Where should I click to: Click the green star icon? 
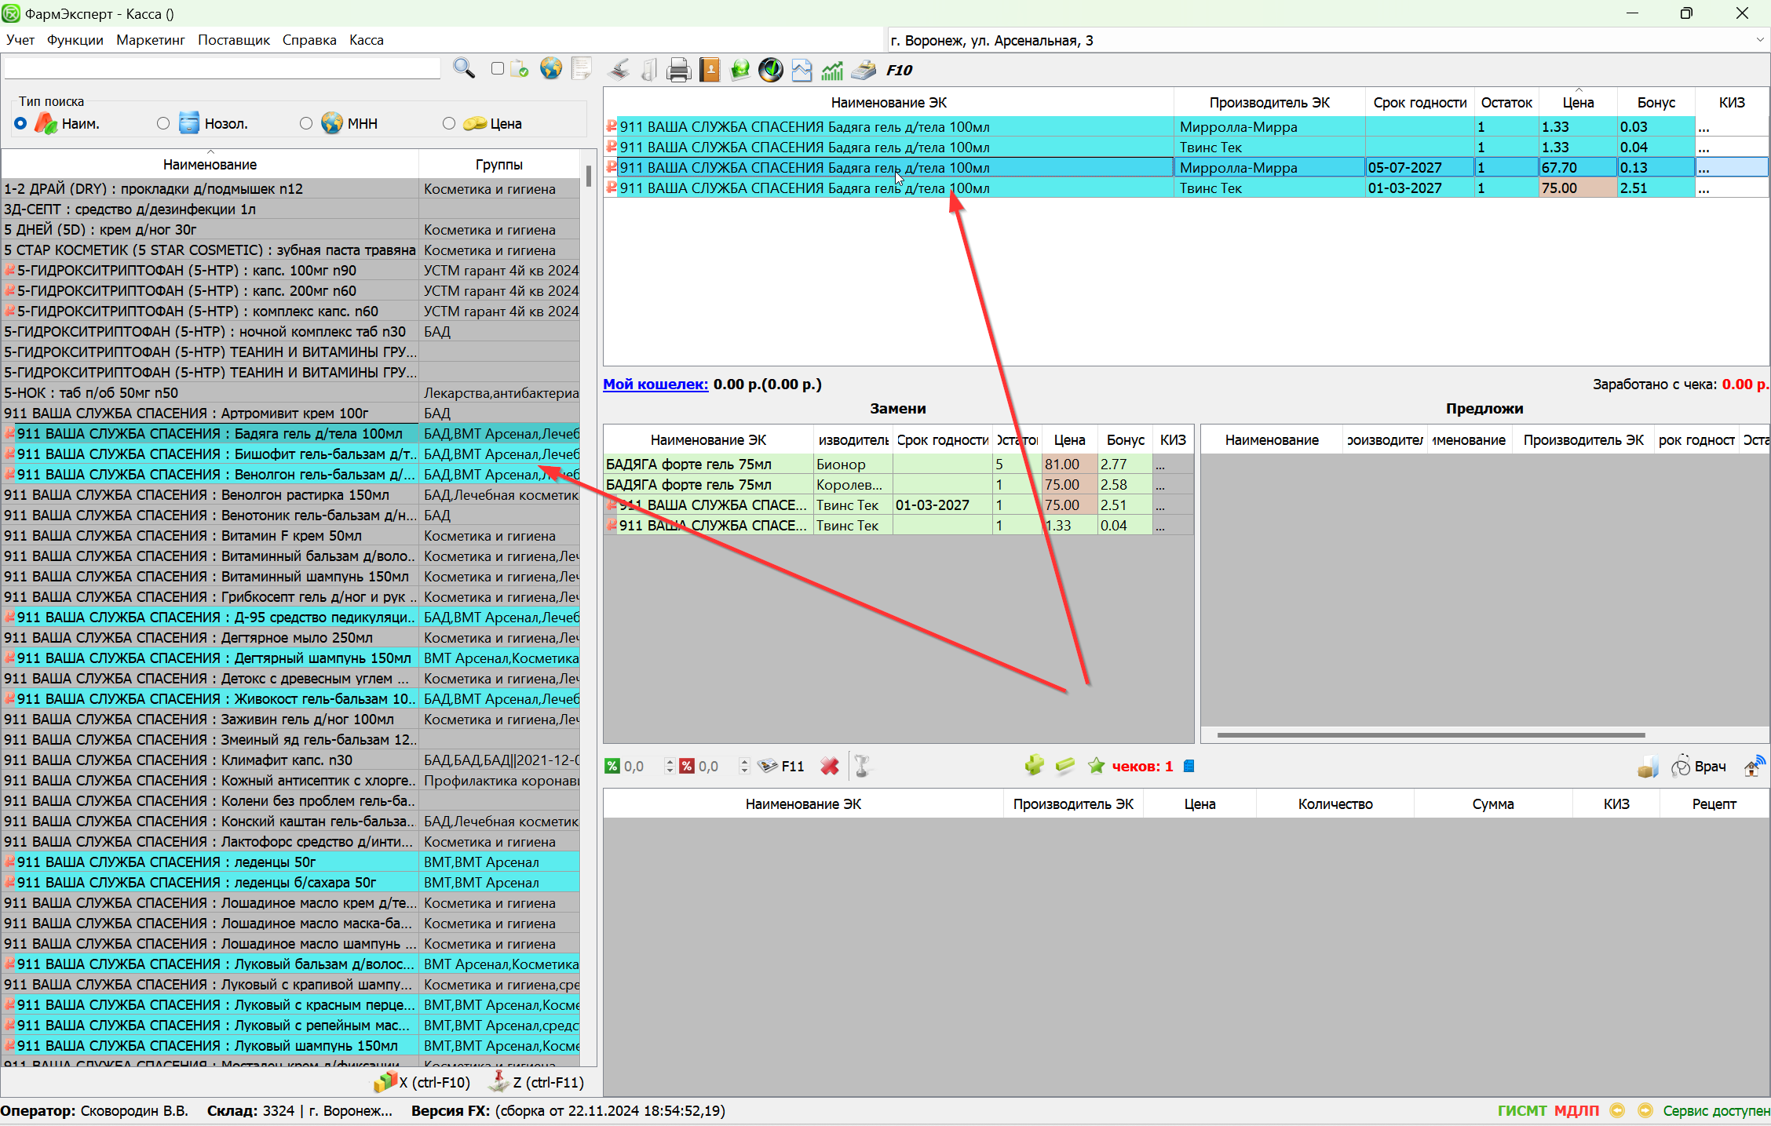click(1096, 766)
